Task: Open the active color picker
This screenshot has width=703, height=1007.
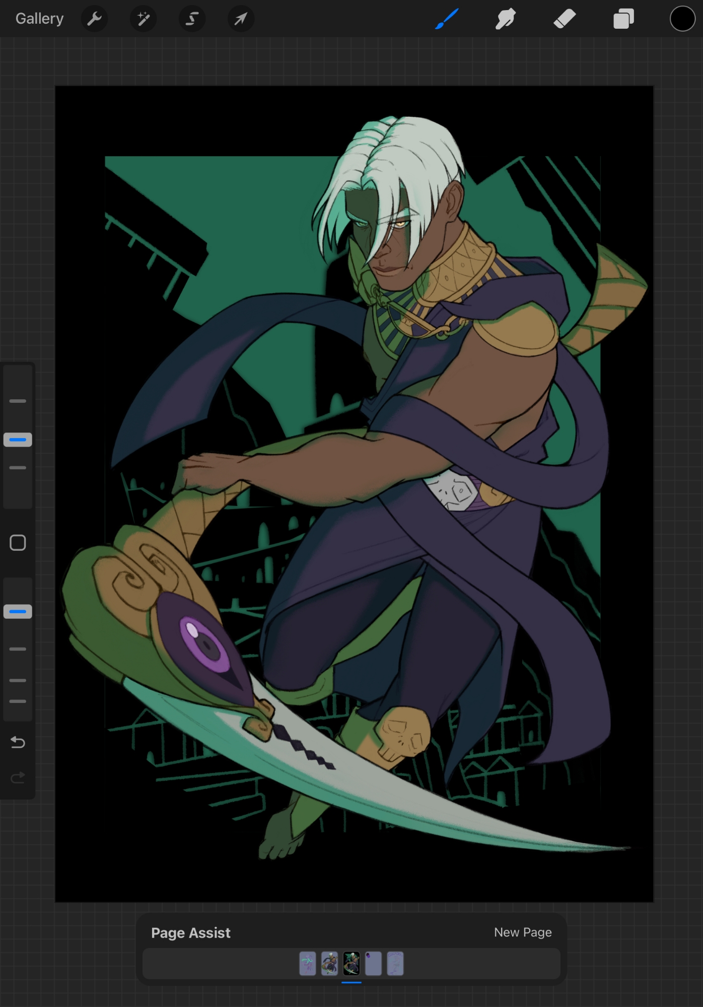Action: [x=682, y=19]
